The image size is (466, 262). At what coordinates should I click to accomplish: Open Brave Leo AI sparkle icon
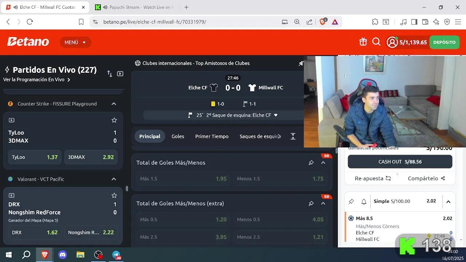coord(436,22)
